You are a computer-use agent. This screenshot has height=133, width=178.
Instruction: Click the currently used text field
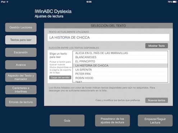[108, 38]
